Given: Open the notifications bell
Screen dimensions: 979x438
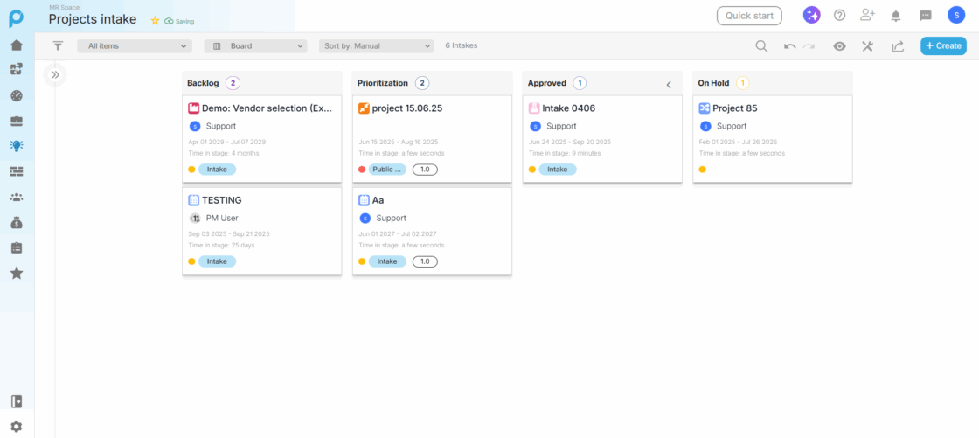Looking at the screenshot, I should pyautogui.click(x=895, y=15).
